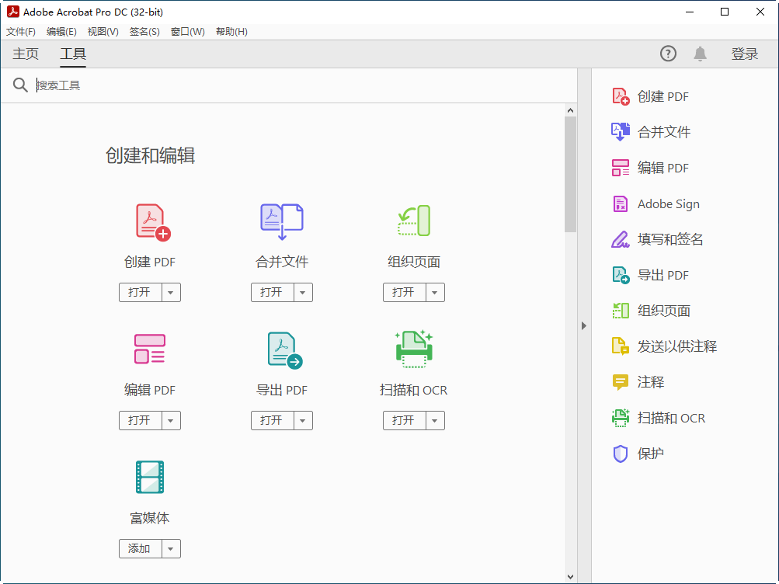Image resolution: width=779 pixels, height=584 pixels.
Task: Switch to the 主页 tab
Action: pos(25,54)
